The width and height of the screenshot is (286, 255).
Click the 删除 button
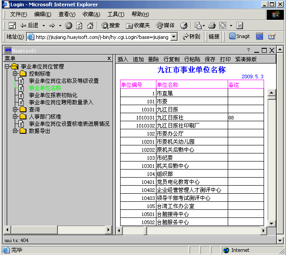point(153,59)
